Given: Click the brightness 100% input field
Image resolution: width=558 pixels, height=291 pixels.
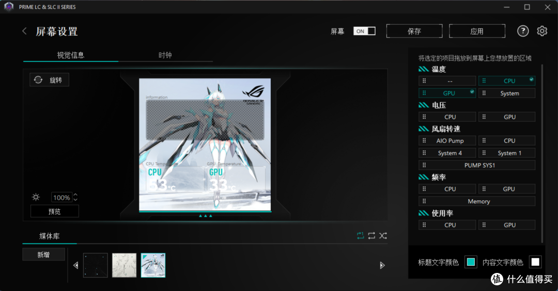Looking at the screenshot, I should tap(61, 198).
